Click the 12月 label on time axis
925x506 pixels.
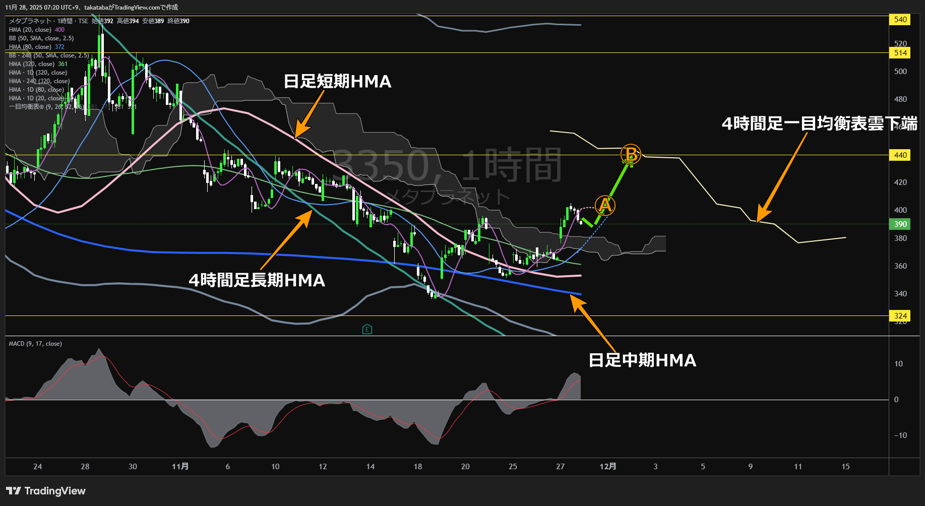pos(608,467)
